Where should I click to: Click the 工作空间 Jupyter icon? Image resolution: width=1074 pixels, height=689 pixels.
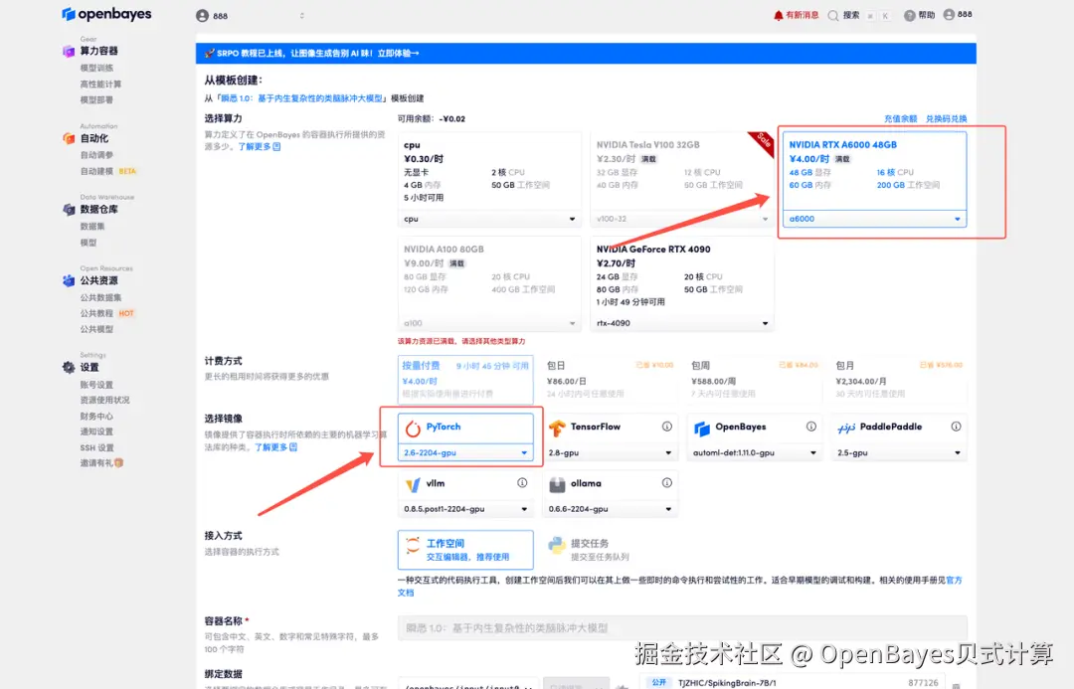tap(413, 546)
